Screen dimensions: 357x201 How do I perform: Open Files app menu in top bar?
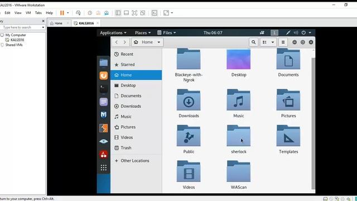click(x=167, y=33)
